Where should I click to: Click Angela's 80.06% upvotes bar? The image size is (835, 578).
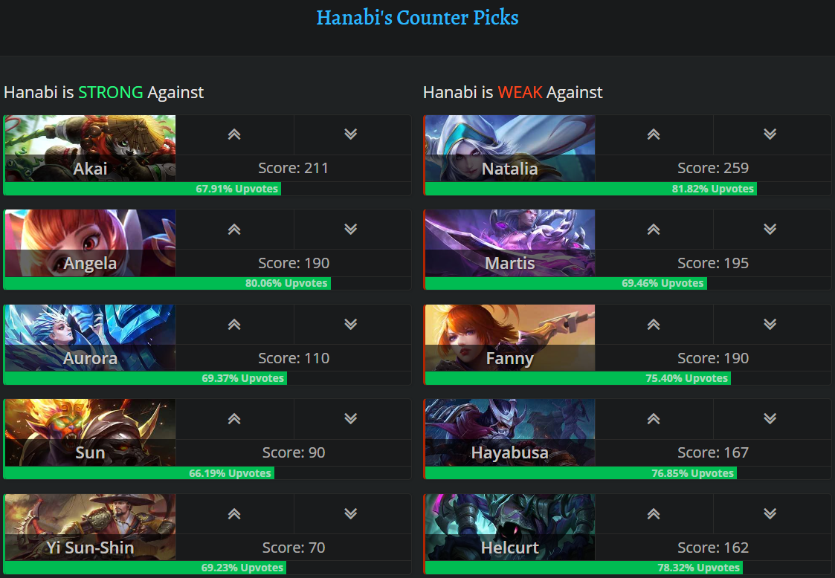click(167, 283)
